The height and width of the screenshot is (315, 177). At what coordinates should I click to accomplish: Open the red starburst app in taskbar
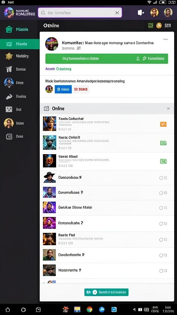(x=65, y=309)
